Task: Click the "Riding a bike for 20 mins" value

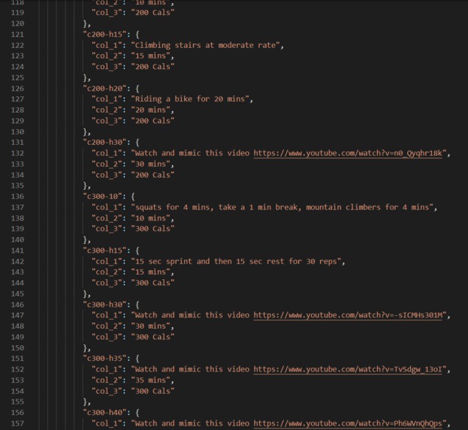Action: click(190, 99)
